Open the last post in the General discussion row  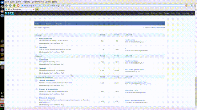[x=135, y=82]
